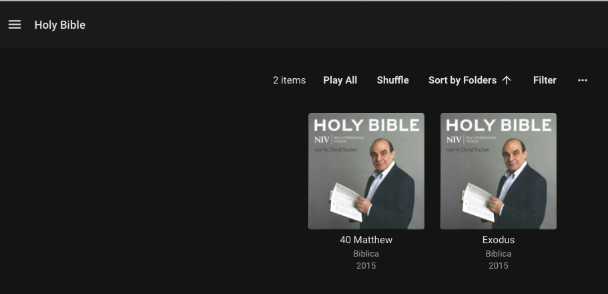This screenshot has height=294, width=608.
Task: Expand the Sort by Folders dropdown
Action: click(463, 80)
